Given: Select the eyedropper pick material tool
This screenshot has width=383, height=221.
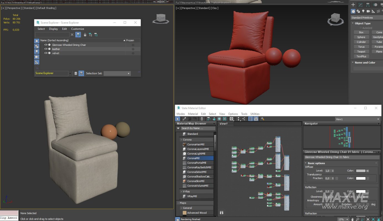Looking at the screenshot, I should [x=185, y=119].
